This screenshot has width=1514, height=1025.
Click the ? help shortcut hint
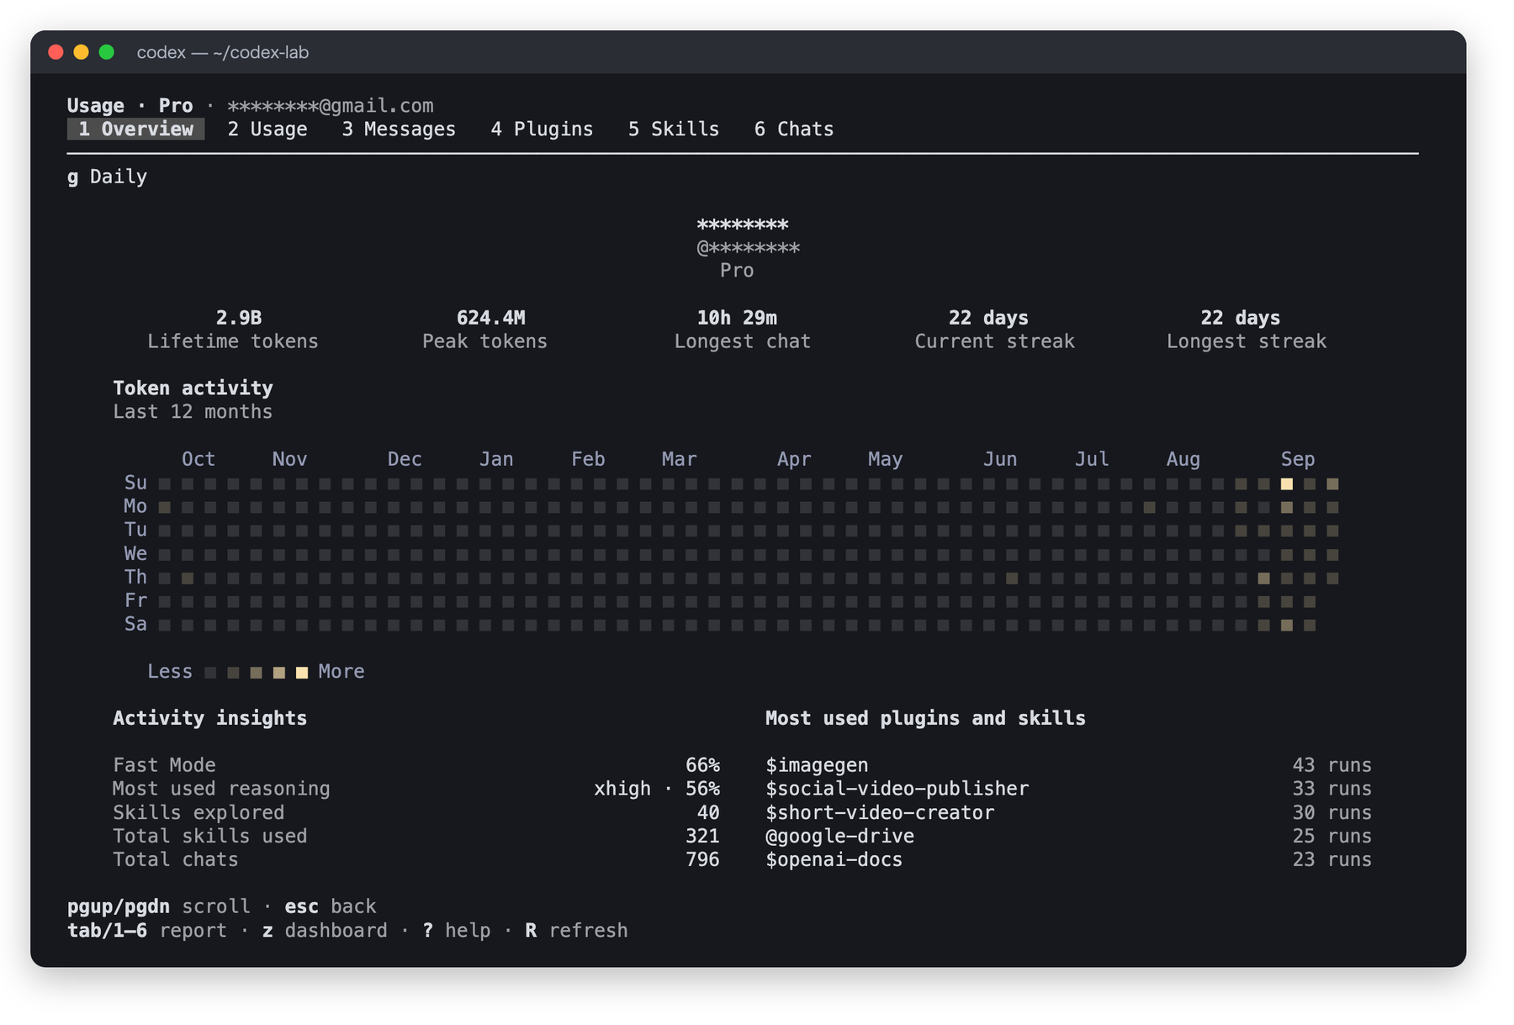click(x=457, y=930)
